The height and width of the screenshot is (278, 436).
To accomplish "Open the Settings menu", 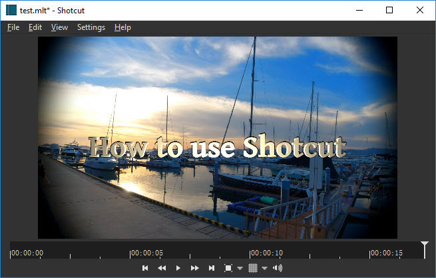I will tap(91, 27).
